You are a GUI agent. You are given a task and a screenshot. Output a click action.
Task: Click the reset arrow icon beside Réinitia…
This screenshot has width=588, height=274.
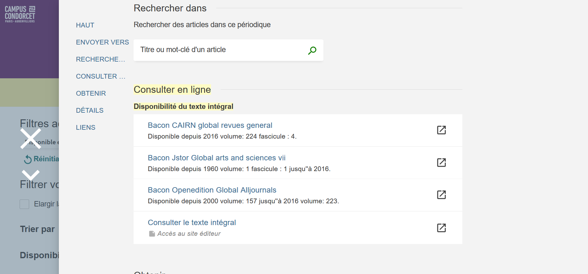click(28, 159)
